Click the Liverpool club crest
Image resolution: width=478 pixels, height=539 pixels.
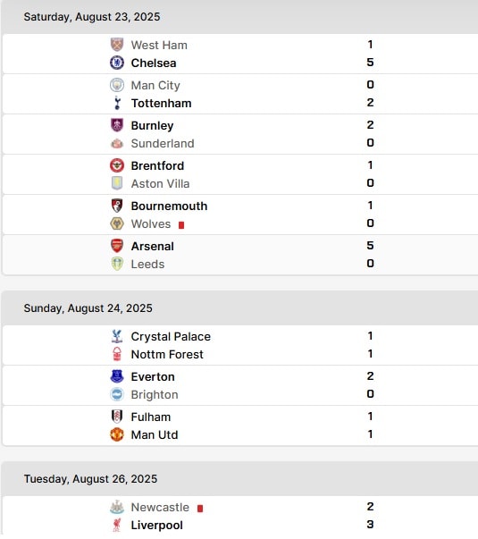point(117,525)
